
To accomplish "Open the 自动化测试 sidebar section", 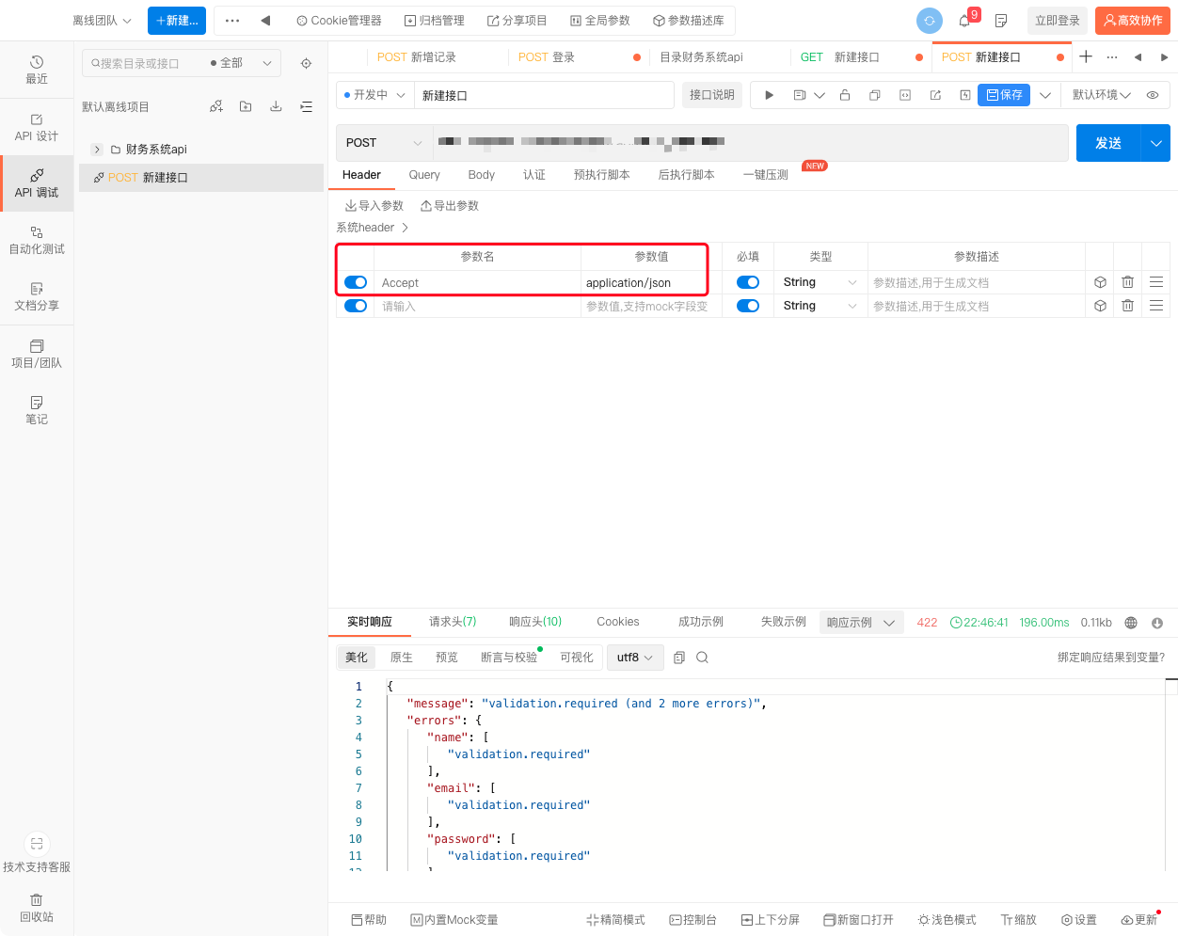I will [x=37, y=240].
